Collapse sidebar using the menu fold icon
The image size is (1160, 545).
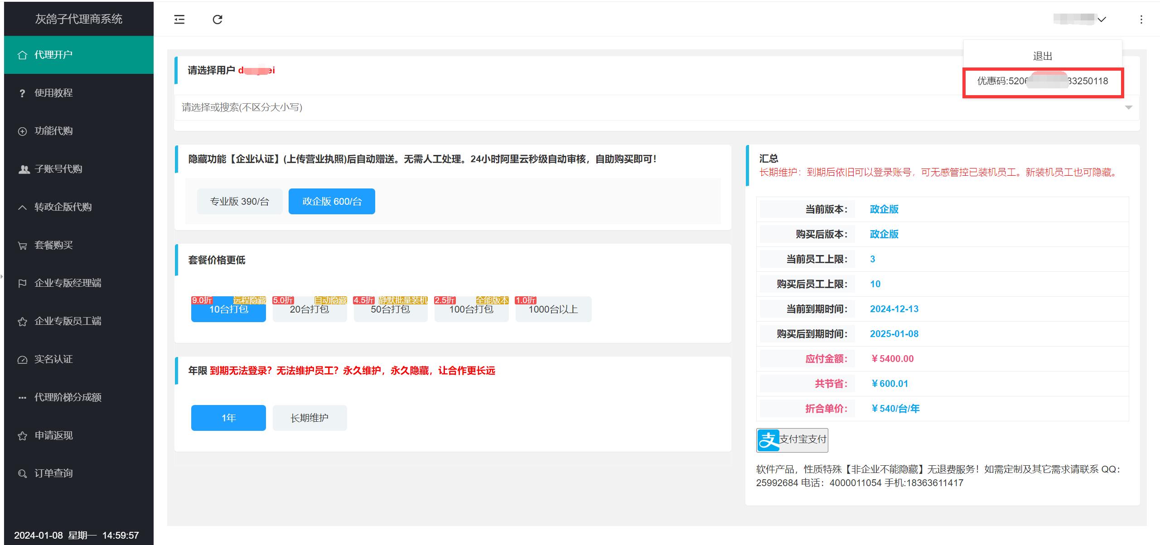179,19
